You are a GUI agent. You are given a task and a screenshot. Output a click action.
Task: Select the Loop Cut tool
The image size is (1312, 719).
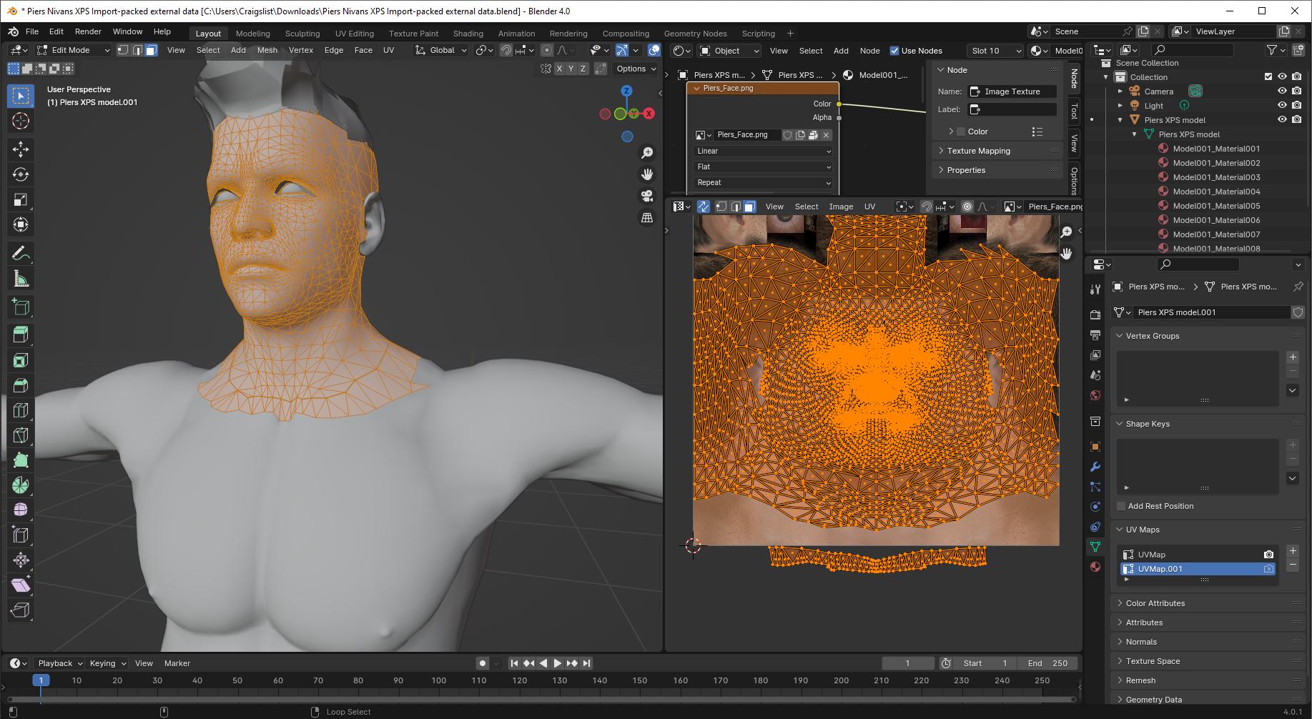21,410
